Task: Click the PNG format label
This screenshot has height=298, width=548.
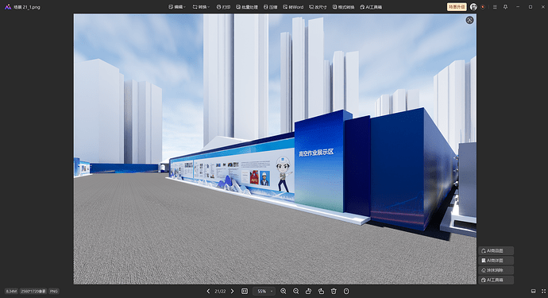Action: (x=54, y=291)
